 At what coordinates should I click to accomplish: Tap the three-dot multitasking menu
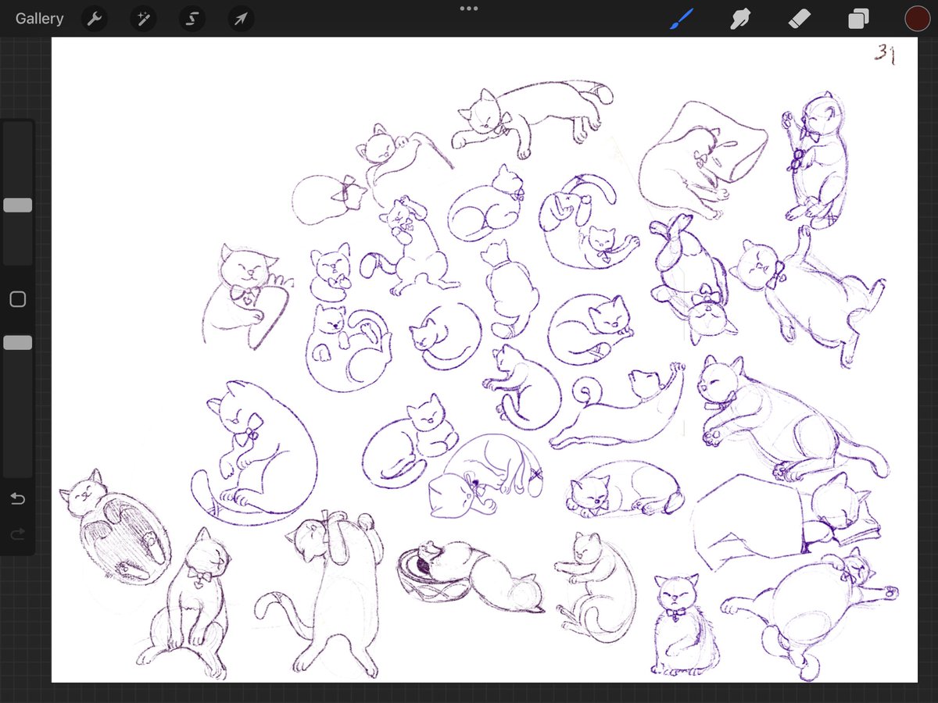coord(469,9)
